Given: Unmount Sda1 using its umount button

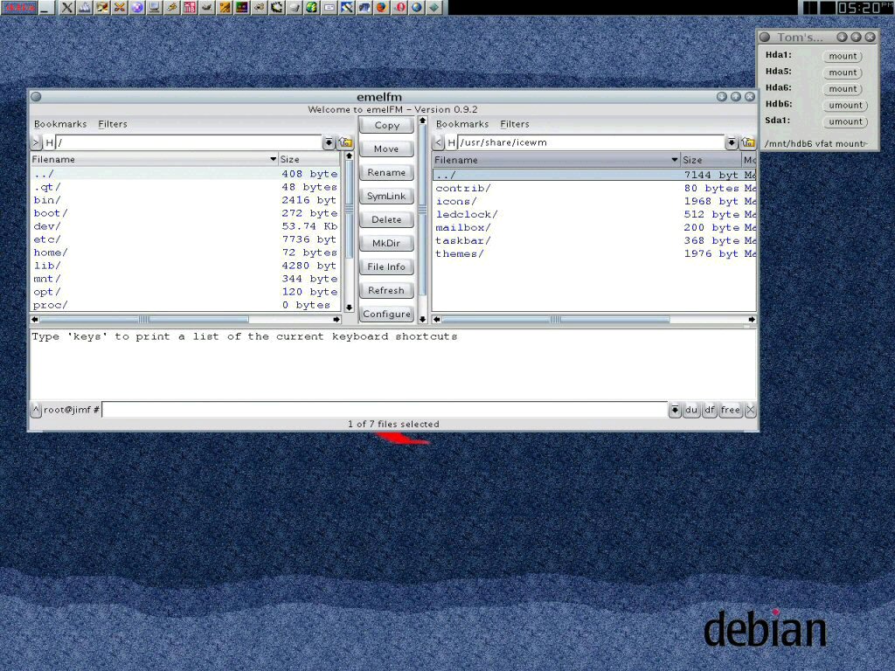Looking at the screenshot, I should (x=844, y=121).
